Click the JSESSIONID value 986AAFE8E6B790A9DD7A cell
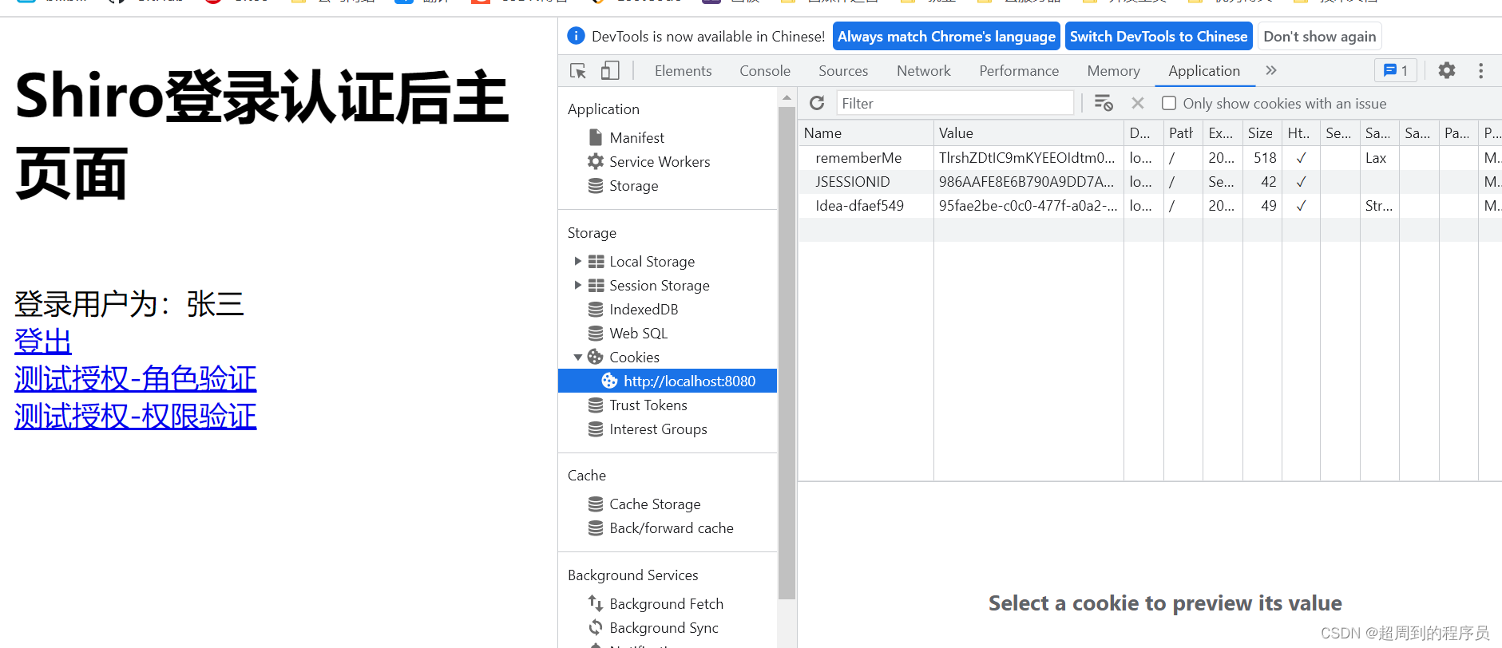1502x648 pixels. tap(1028, 181)
